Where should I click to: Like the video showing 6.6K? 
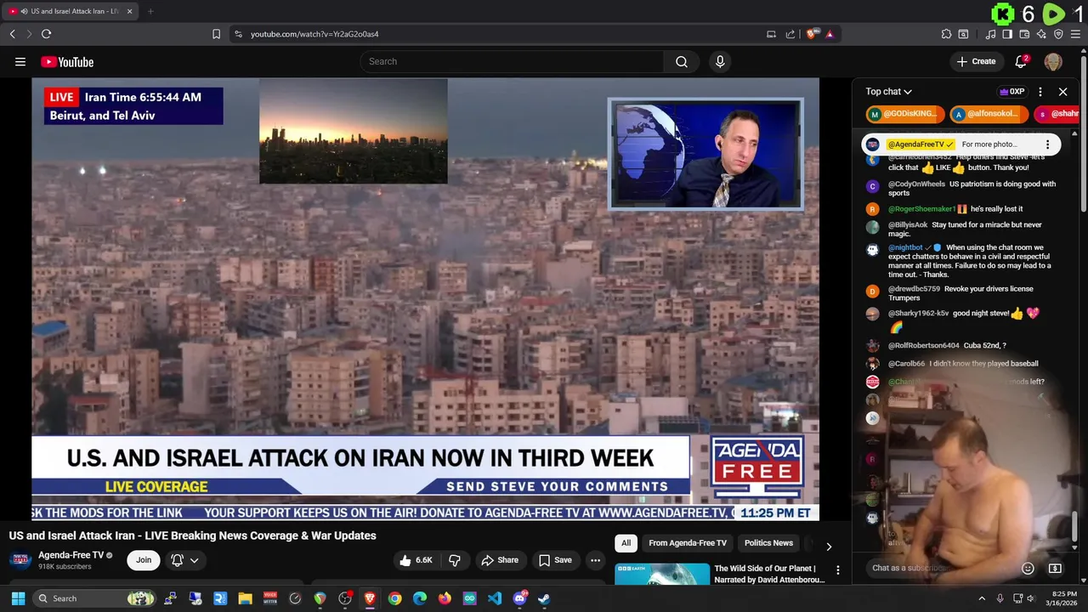coord(416,560)
